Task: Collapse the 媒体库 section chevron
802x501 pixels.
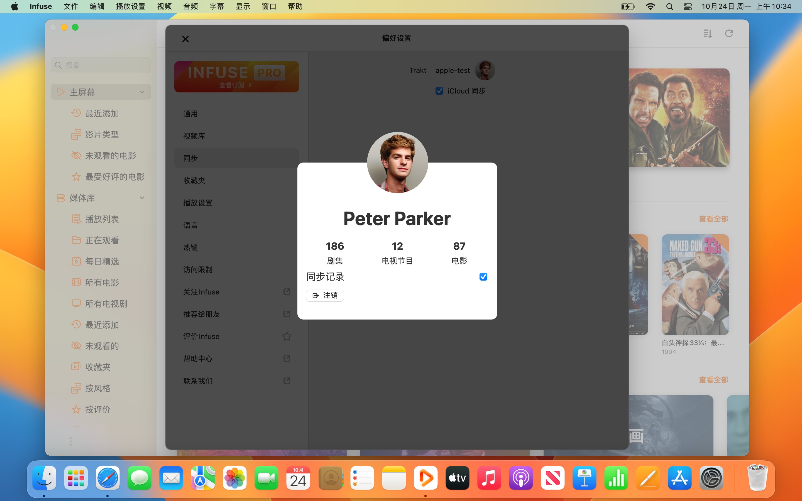Action: point(142,198)
